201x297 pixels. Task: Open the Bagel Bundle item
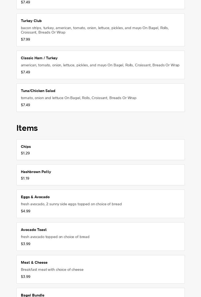(x=33, y=295)
